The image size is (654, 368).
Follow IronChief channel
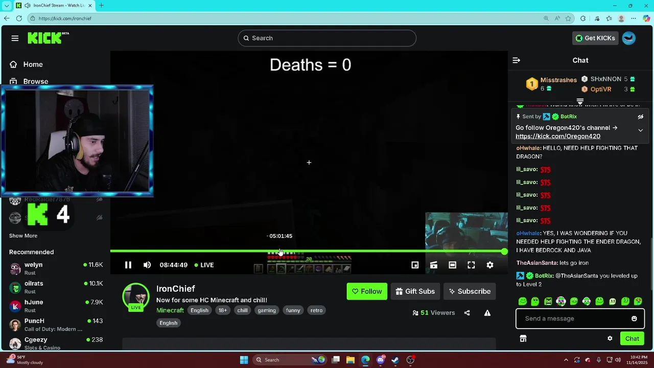point(367,291)
